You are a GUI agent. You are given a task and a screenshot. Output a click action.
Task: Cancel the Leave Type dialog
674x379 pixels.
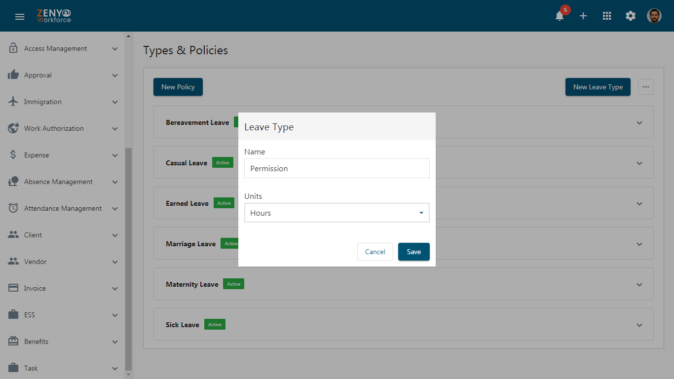tap(375, 252)
